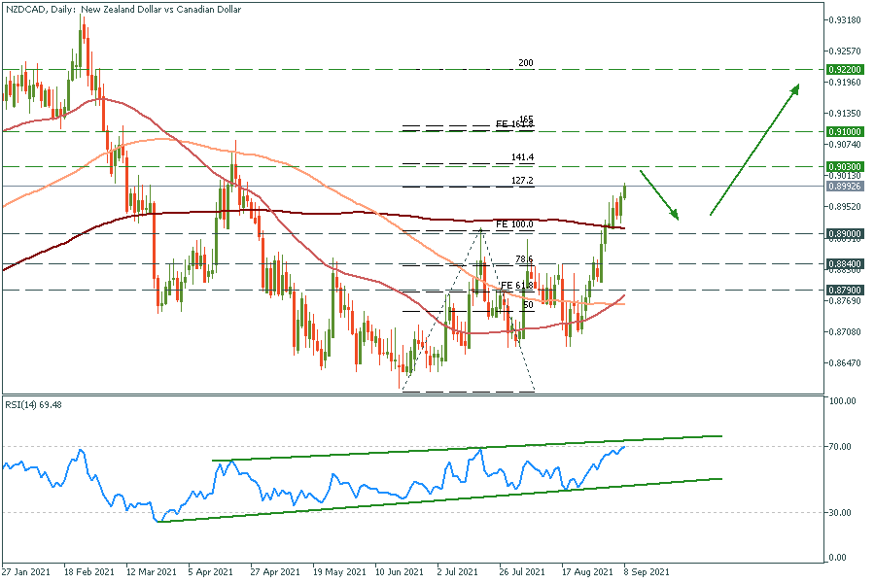
Task: Select the 0.89000 green price level tag
Action: click(842, 233)
